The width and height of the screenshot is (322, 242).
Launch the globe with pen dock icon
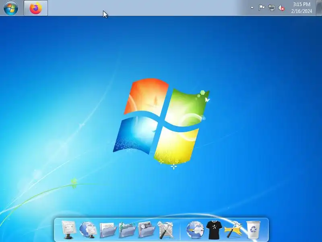pyautogui.click(x=195, y=229)
